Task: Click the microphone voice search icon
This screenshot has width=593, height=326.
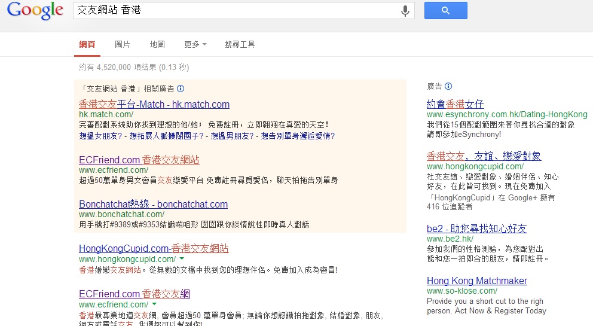Action: [x=405, y=11]
